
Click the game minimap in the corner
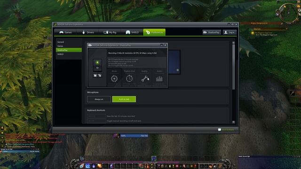click(x=288, y=13)
